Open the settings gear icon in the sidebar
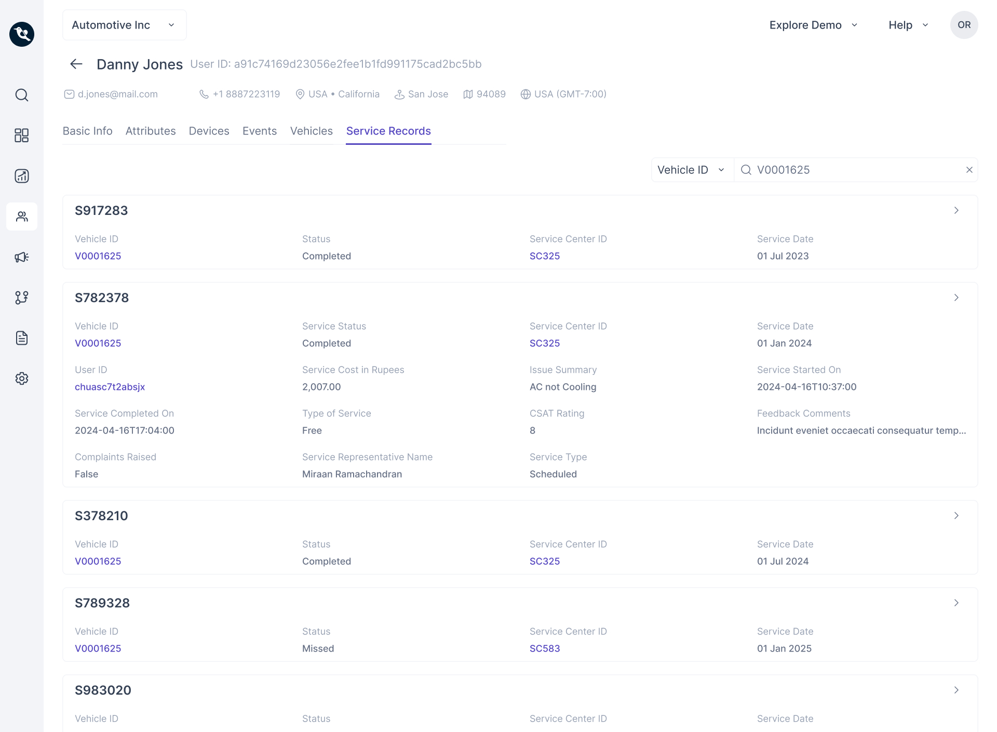The image size is (997, 732). 22,378
